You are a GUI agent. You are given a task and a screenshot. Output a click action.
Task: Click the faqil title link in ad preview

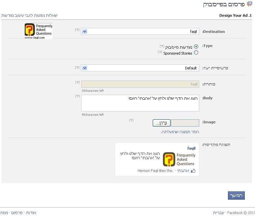191,148
